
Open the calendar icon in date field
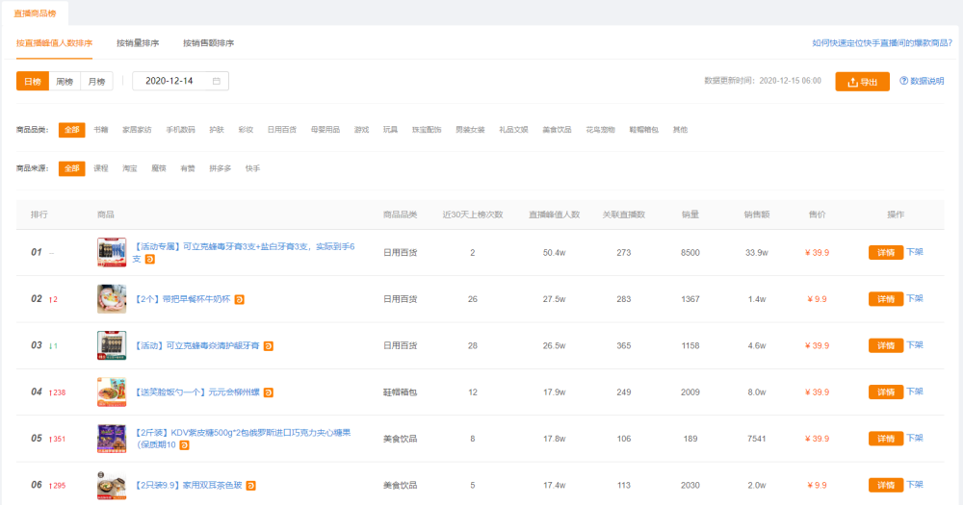[216, 81]
